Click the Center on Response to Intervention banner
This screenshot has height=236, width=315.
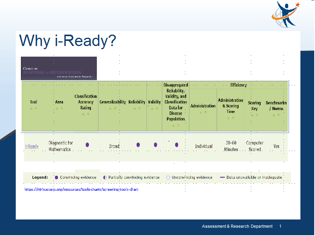(x=59, y=68)
